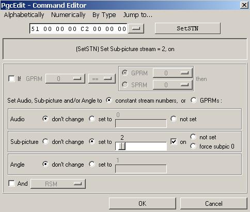Open the Jump to... menu
The height and width of the screenshot is (212, 250).
[137, 15]
